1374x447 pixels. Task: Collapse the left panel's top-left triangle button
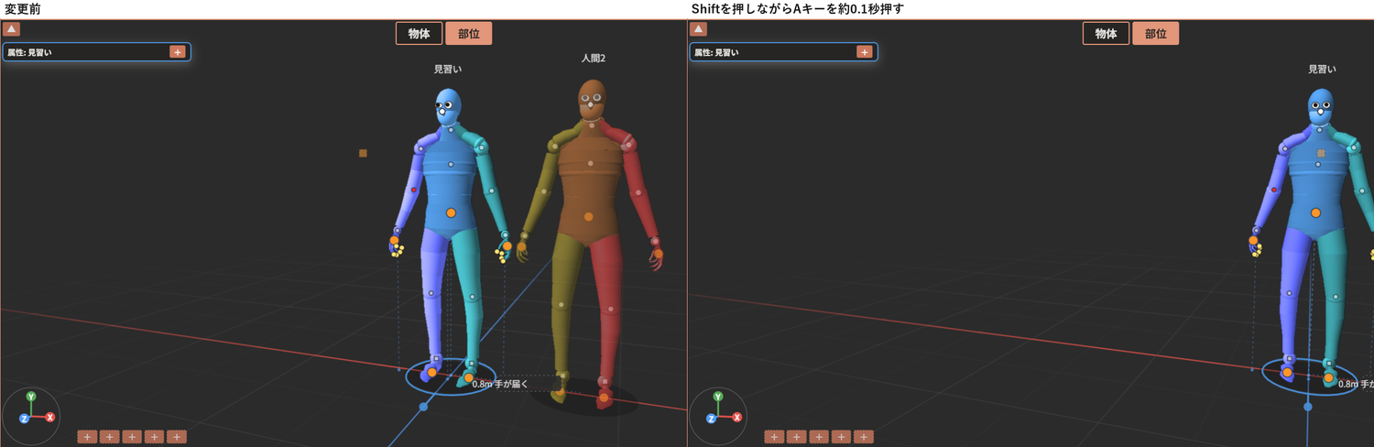[x=12, y=29]
